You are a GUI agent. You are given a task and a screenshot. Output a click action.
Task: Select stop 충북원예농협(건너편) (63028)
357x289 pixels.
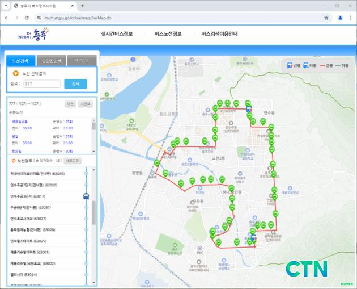pyautogui.click(x=33, y=230)
